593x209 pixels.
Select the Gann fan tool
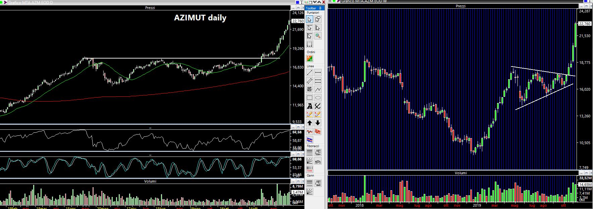click(x=310, y=191)
